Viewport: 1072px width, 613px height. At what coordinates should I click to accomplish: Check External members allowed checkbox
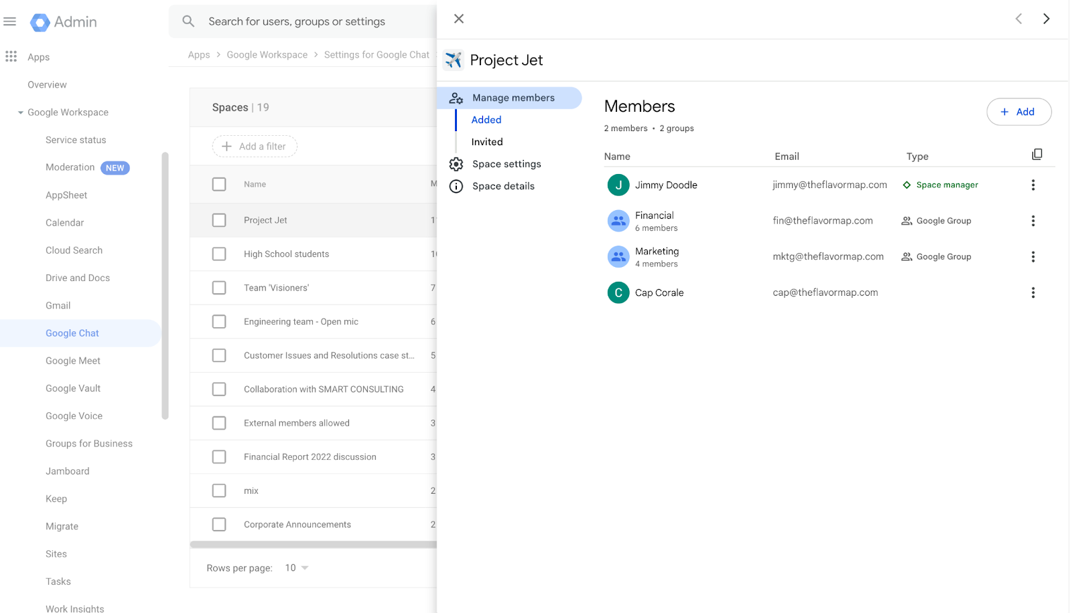[219, 423]
